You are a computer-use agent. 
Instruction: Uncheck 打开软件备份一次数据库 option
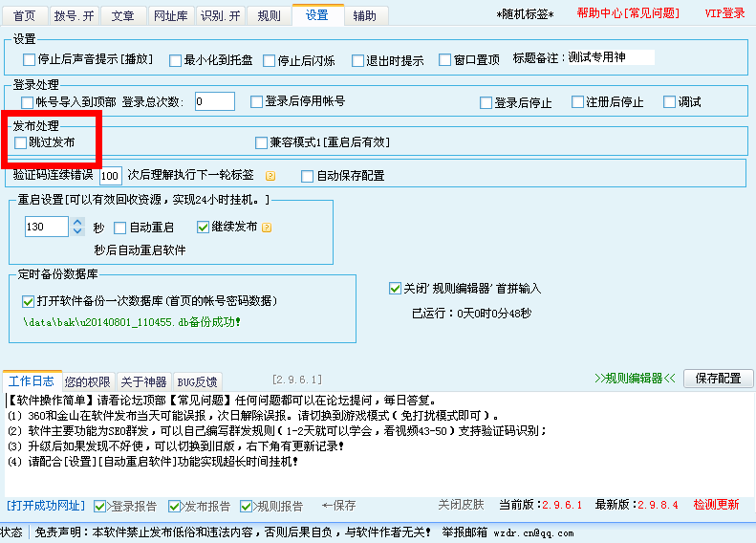[x=28, y=302]
